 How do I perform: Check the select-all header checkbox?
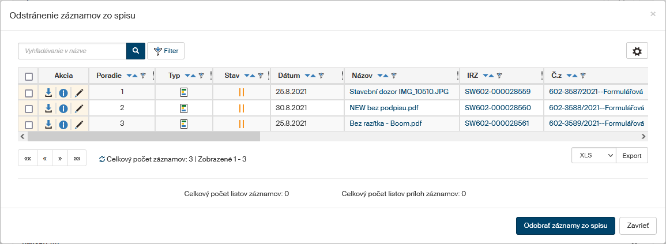click(x=28, y=76)
